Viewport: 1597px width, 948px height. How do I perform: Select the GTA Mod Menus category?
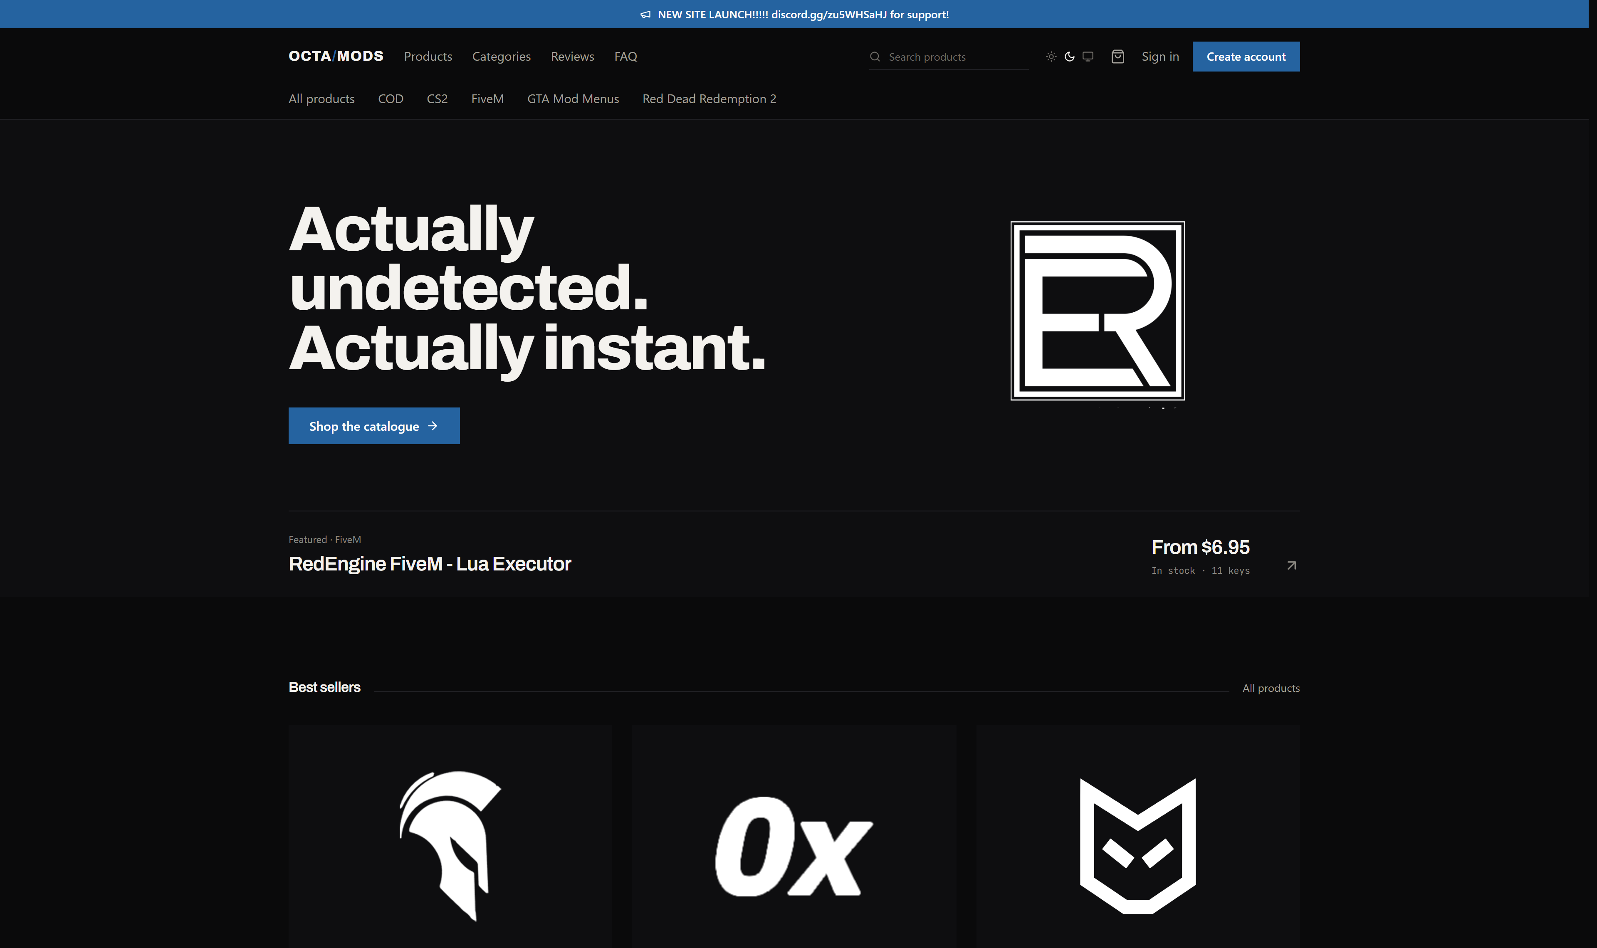(x=573, y=99)
